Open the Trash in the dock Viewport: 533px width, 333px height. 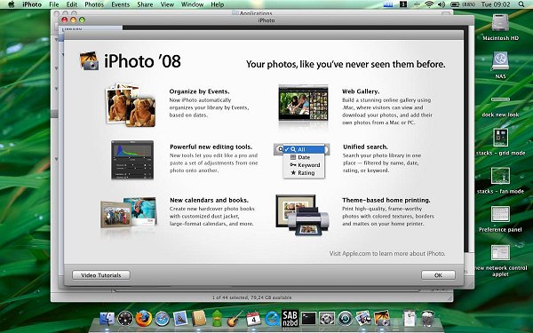[427, 319]
